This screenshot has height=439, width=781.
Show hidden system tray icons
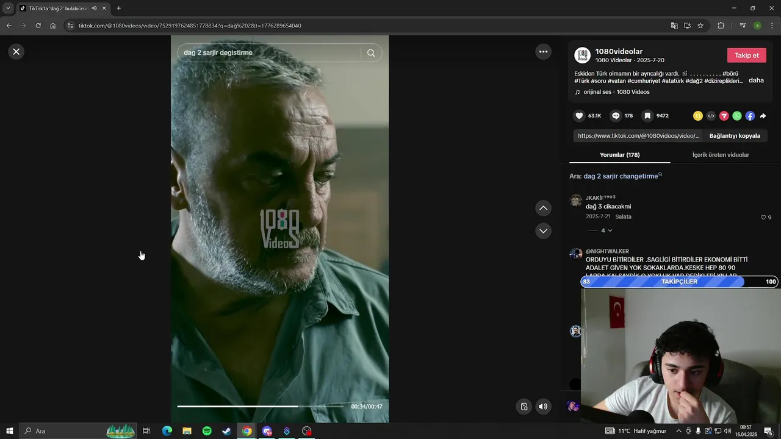[678, 431]
